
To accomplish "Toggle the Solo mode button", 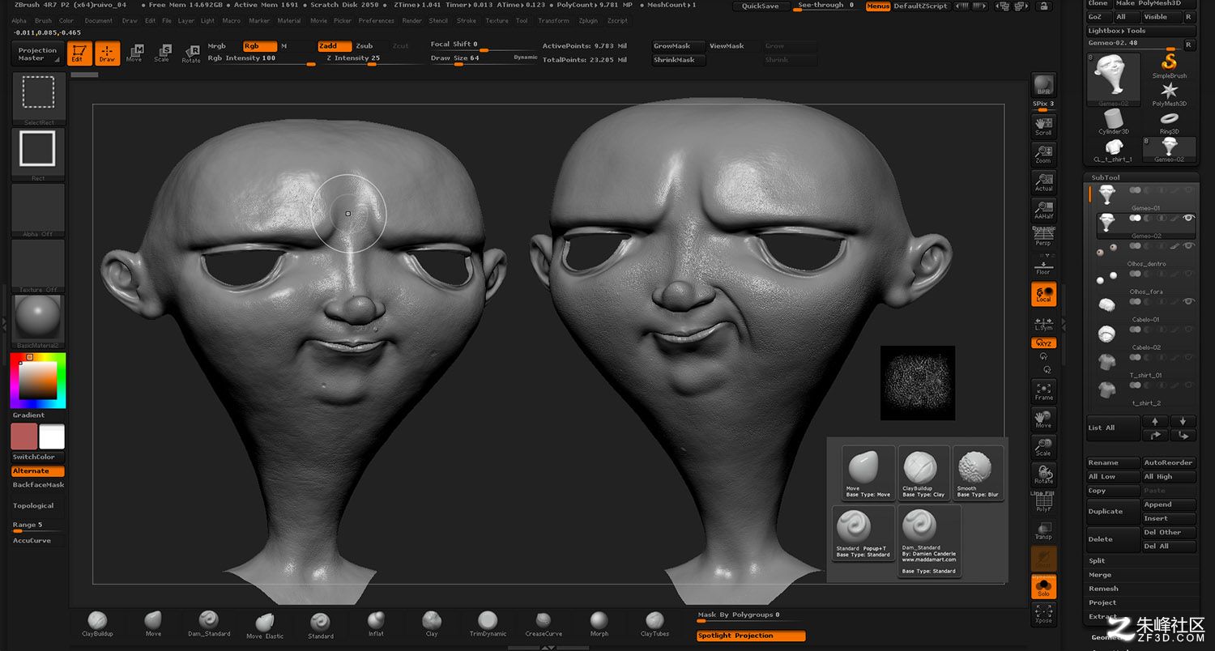I will pos(1043,587).
